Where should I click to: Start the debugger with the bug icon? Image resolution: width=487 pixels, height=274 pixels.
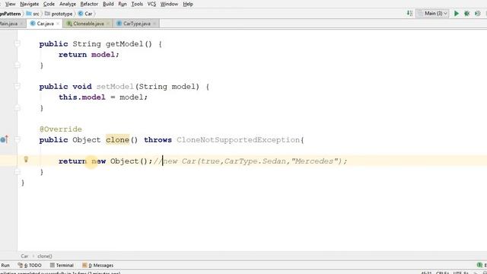[466, 14]
